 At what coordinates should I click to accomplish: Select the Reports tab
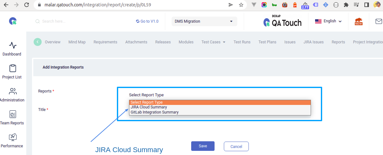(x=338, y=42)
